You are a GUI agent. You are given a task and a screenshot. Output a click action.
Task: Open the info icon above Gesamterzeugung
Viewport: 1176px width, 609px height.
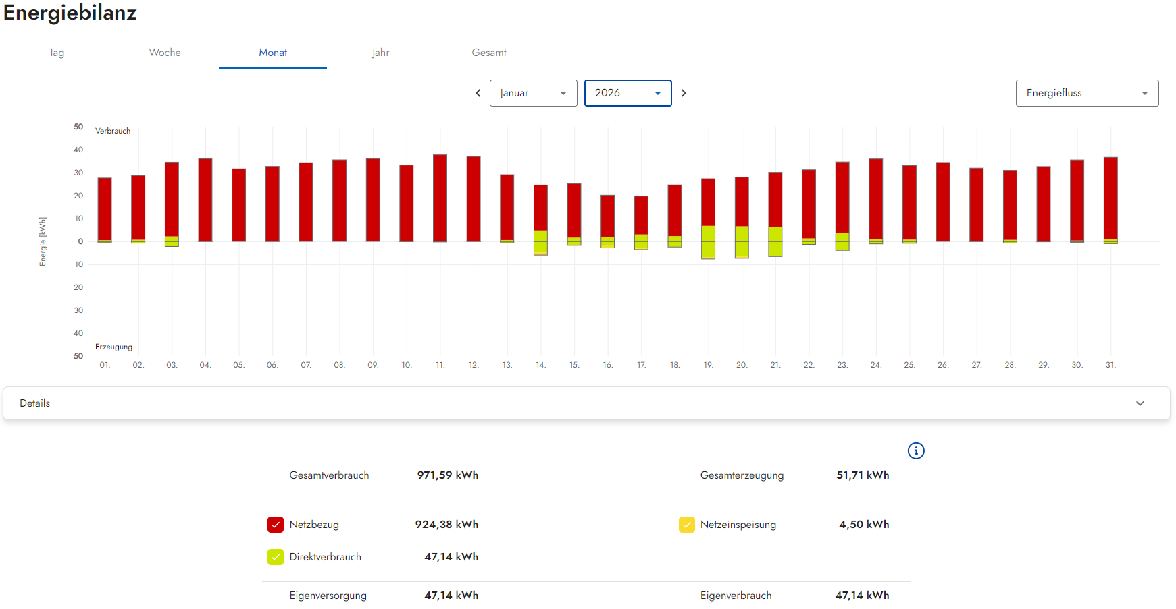915,451
